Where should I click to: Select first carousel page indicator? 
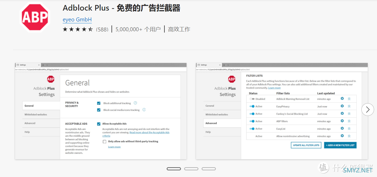coord(173,169)
